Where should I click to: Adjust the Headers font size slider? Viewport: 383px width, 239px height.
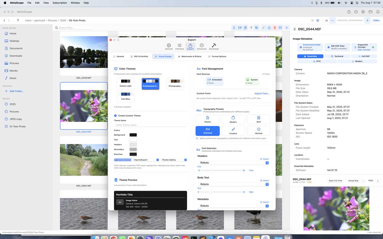pyautogui.click(x=221, y=170)
